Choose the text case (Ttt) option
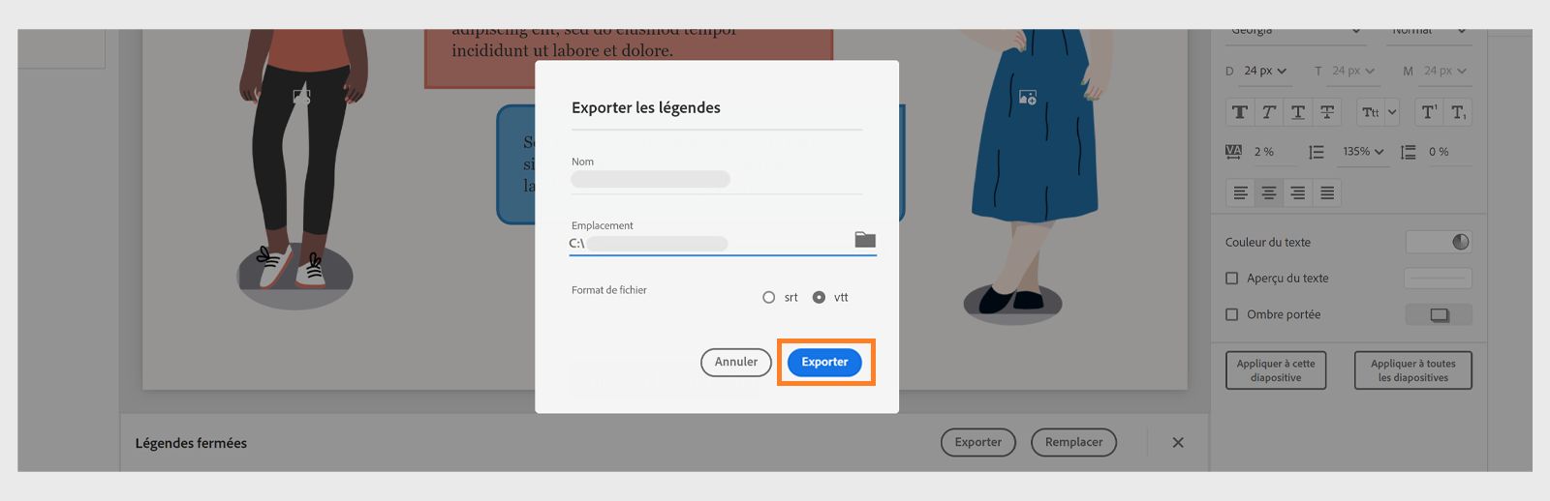1550x501 pixels. (1370, 112)
